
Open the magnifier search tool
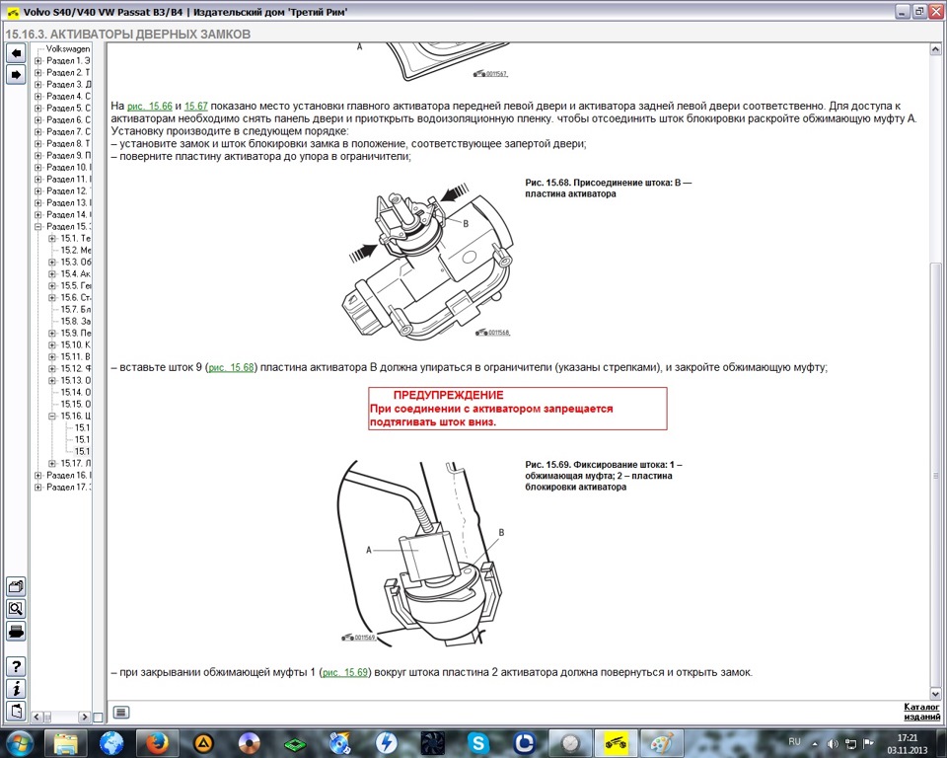[17, 609]
